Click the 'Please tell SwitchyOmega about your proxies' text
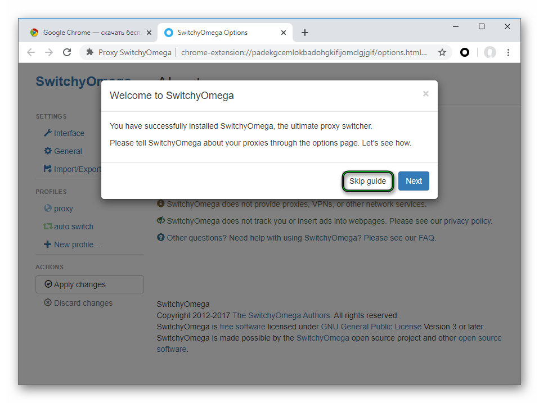Viewport: 539px width, 403px height. tap(260, 143)
